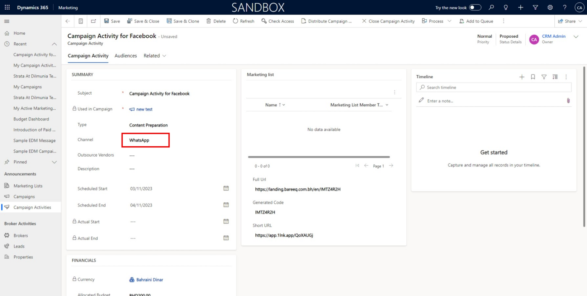Open the search magnifier in top bar
The height and width of the screenshot is (296, 587).
click(491, 8)
